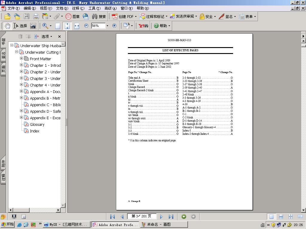The image size is (306, 229).
Task: Select the Hand tool
Action: (7, 26)
